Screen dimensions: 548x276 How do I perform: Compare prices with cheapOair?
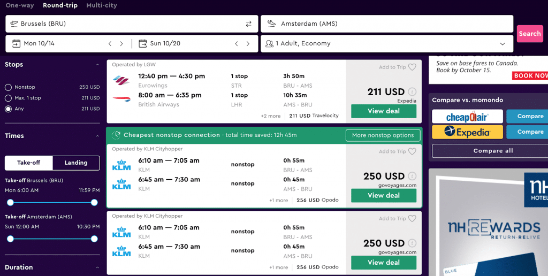[528, 117]
